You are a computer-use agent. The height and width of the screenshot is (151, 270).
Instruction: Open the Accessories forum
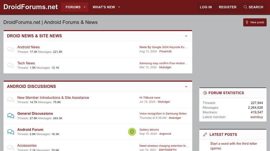tap(27, 145)
